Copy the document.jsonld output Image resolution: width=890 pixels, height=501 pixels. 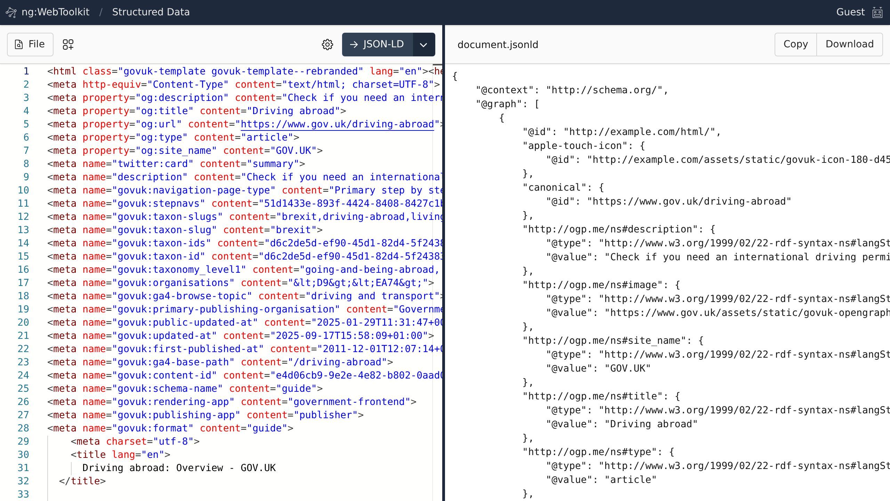click(795, 44)
